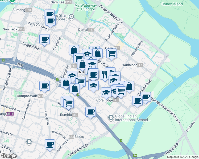
Task: Click the Bakau SE3 station label
Action: 76,137
